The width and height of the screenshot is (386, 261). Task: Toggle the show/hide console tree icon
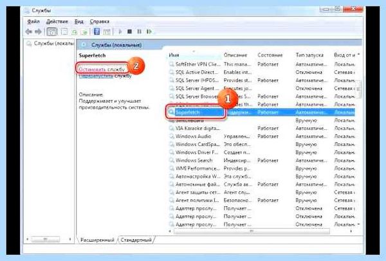51,32
